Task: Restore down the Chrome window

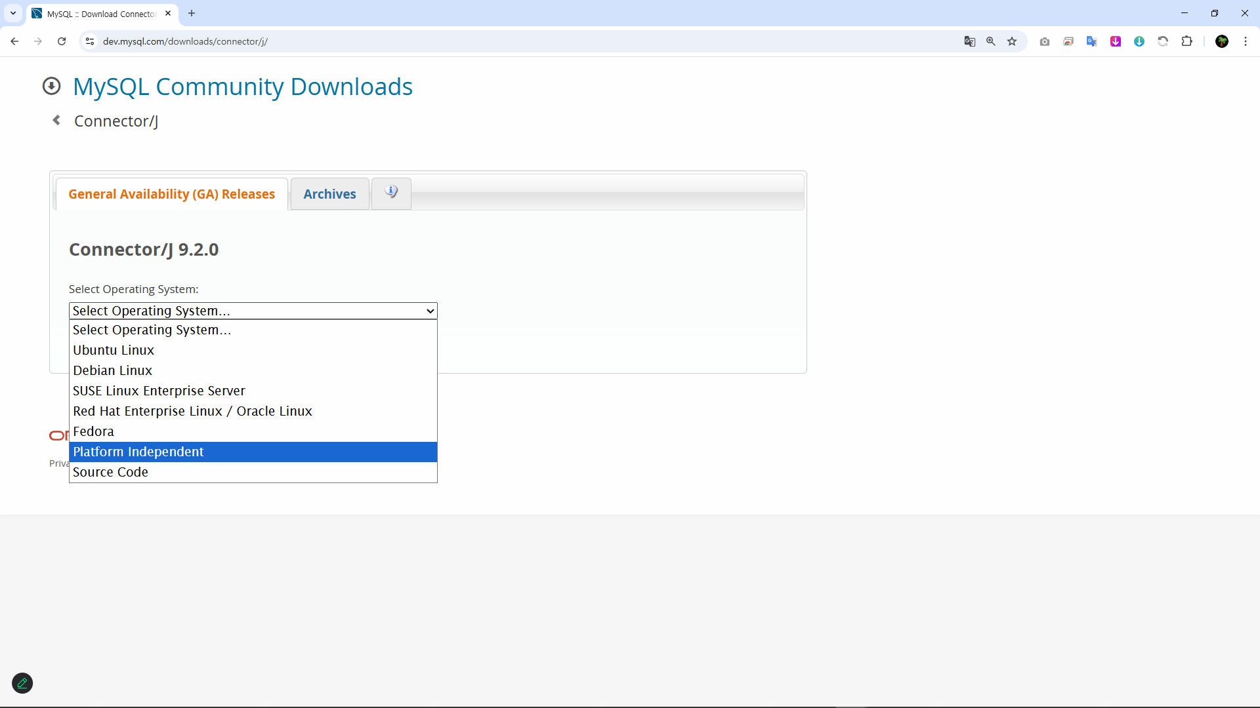Action: coord(1215,13)
